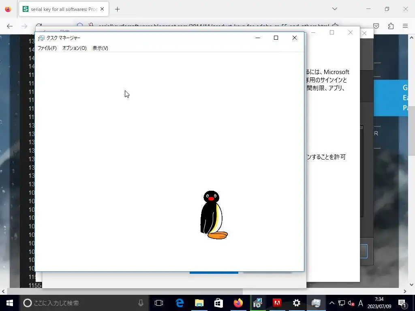Click the muted volume tray icon
Screen dimensions: 415x311
click(351, 303)
